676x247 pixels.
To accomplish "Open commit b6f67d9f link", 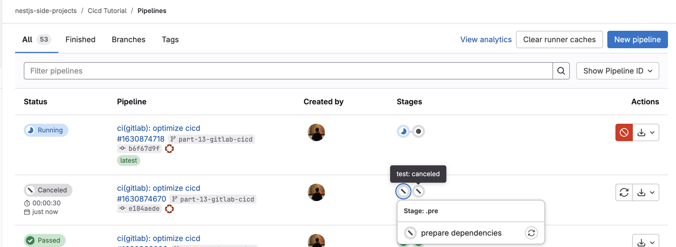I will click(144, 149).
